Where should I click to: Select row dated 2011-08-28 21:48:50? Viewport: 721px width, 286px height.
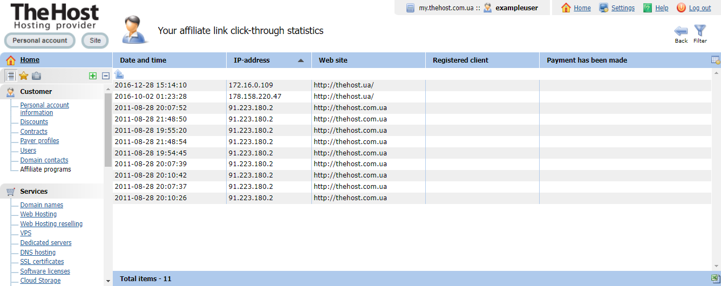click(412, 119)
